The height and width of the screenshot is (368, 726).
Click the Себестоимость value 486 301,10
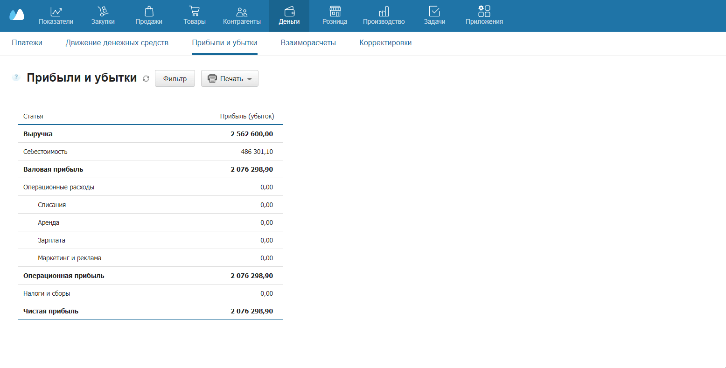tap(257, 152)
